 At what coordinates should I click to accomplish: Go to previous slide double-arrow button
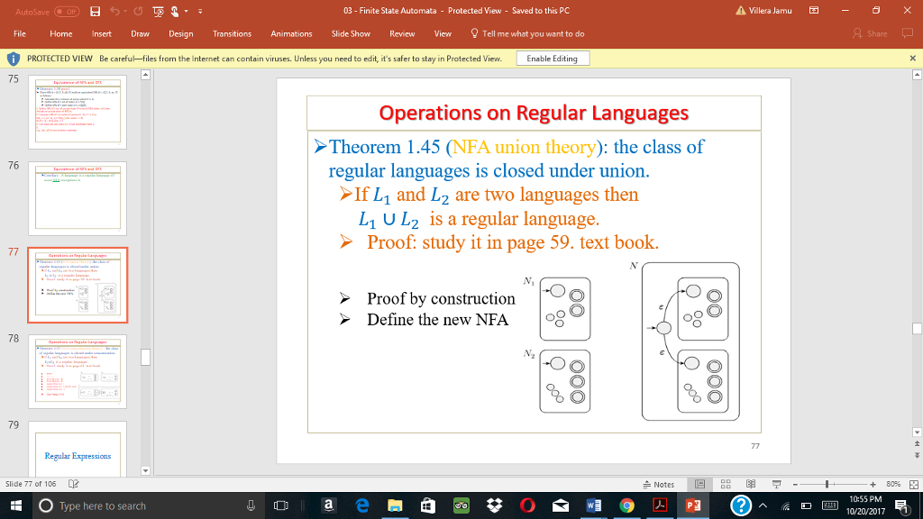click(x=917, y=444)
